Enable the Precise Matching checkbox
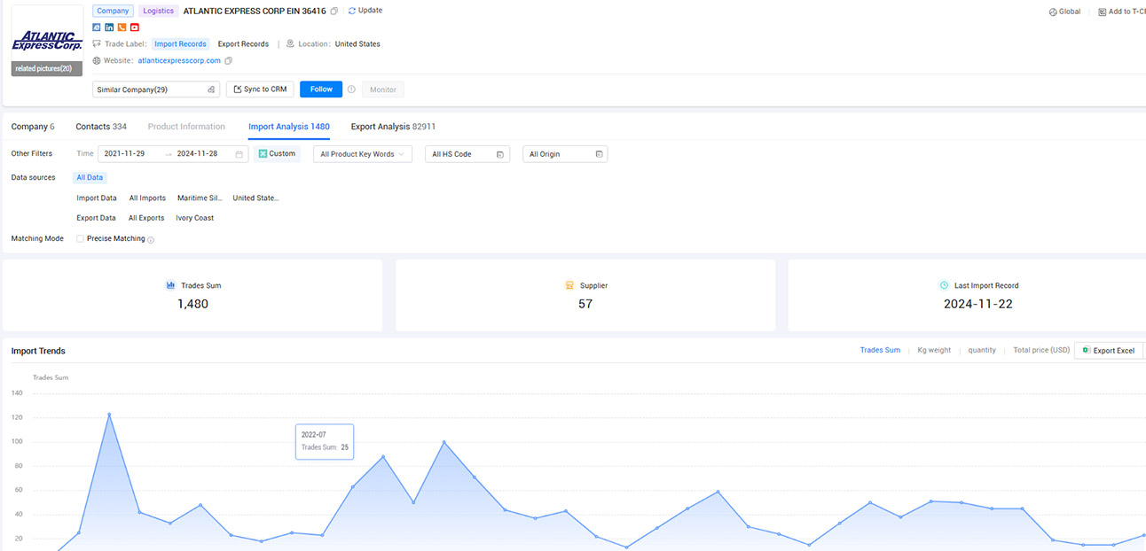 pos(80,238)
